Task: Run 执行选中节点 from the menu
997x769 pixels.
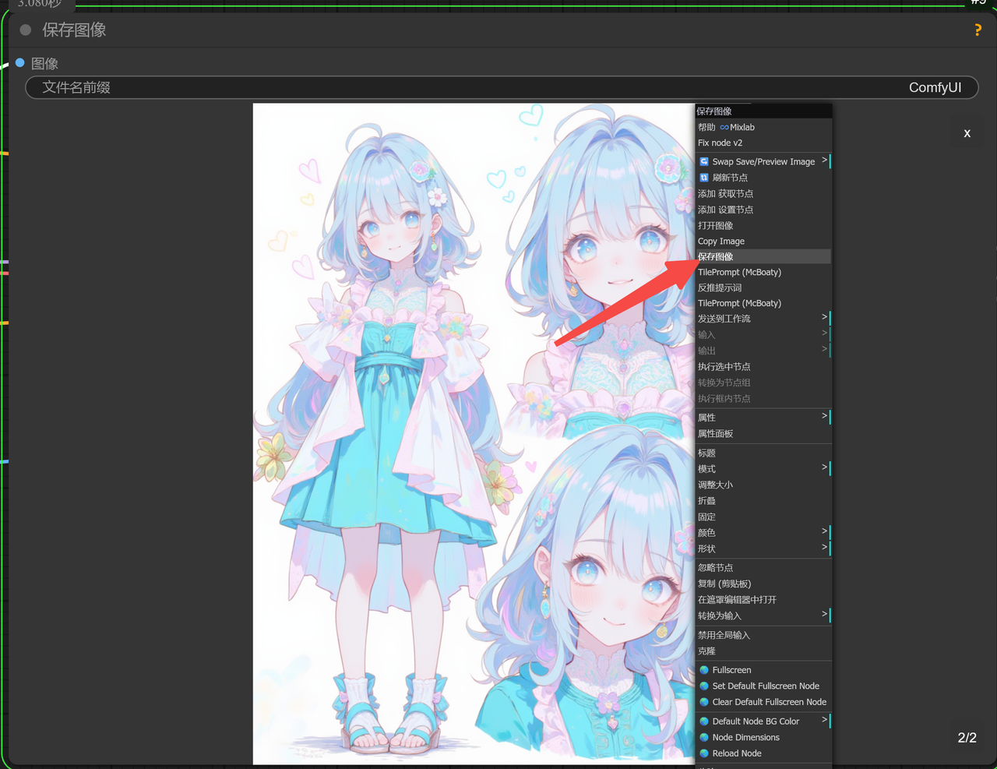Action: [x=763, y=366]
